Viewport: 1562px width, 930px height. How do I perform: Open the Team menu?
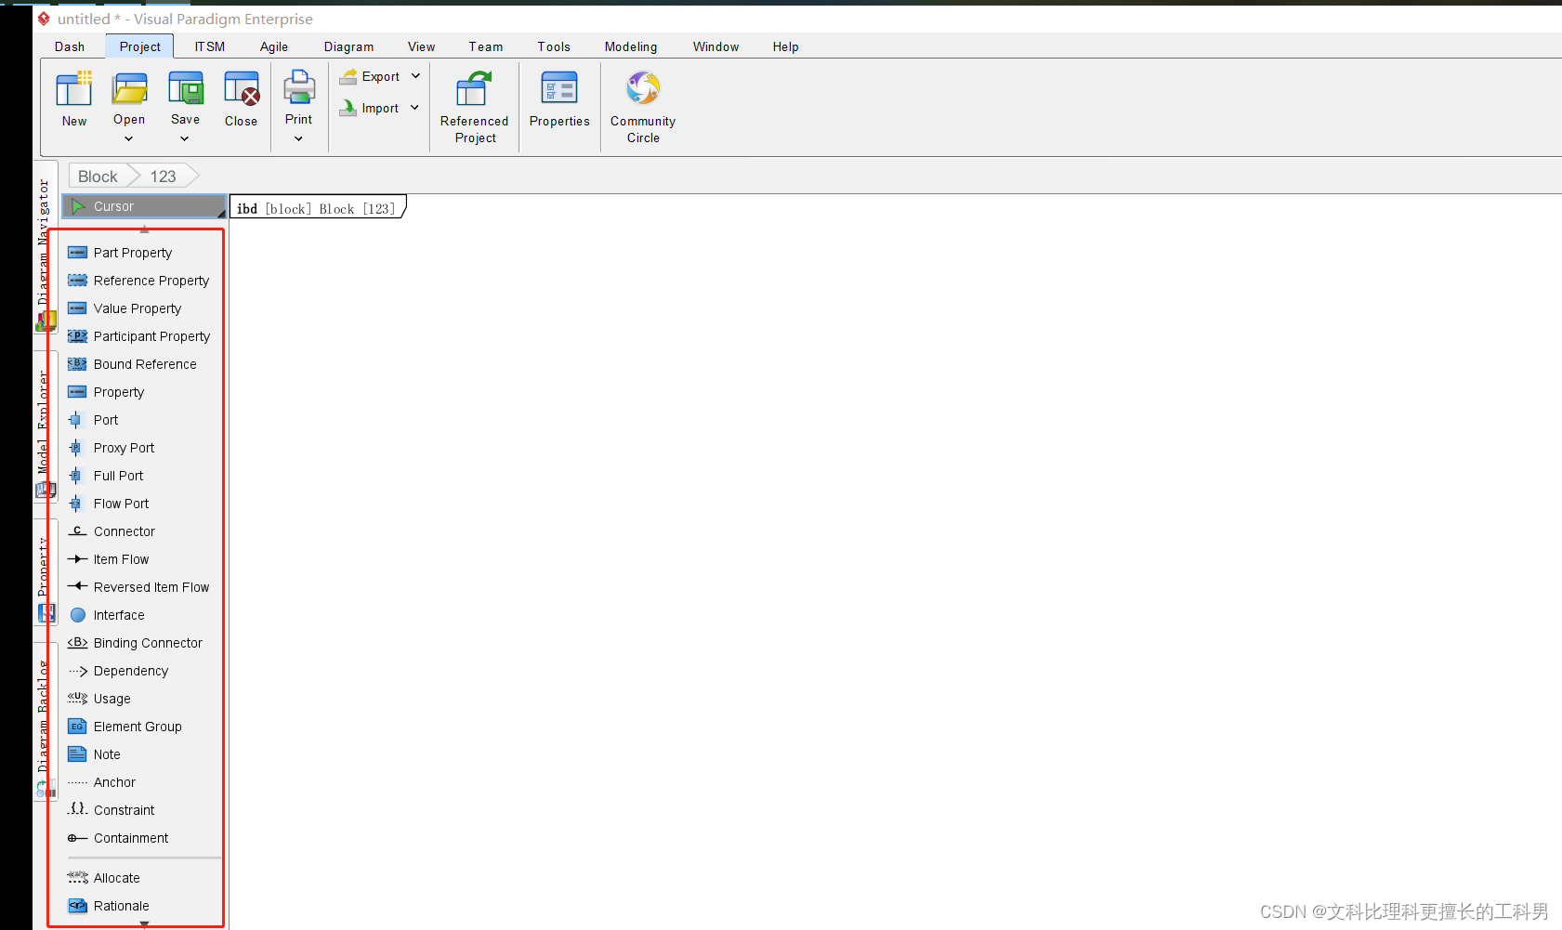click(x=485, y=46)
